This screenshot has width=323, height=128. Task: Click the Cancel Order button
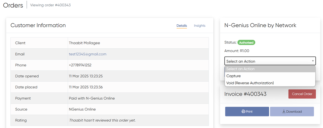click(x=302, y=94)
